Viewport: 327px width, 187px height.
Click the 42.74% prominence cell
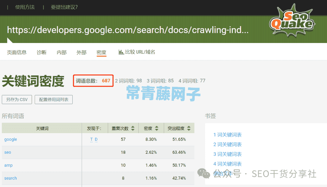179,178
